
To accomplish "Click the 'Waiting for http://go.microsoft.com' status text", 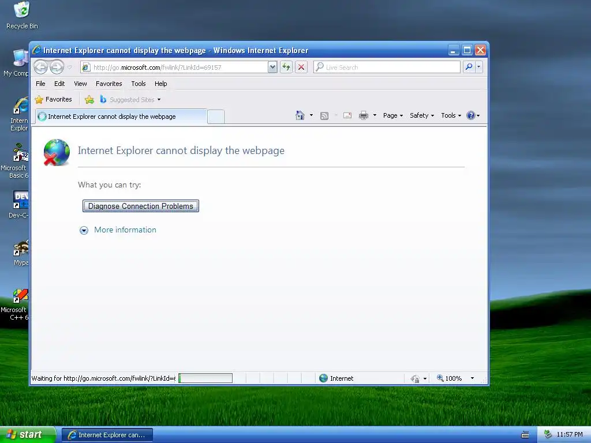I will [x=104, y=378].
